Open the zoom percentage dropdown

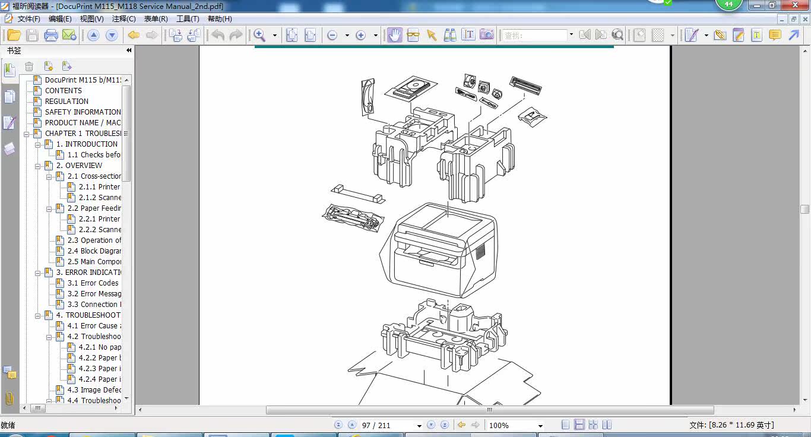pyautogui.click(x=540, y=426)
